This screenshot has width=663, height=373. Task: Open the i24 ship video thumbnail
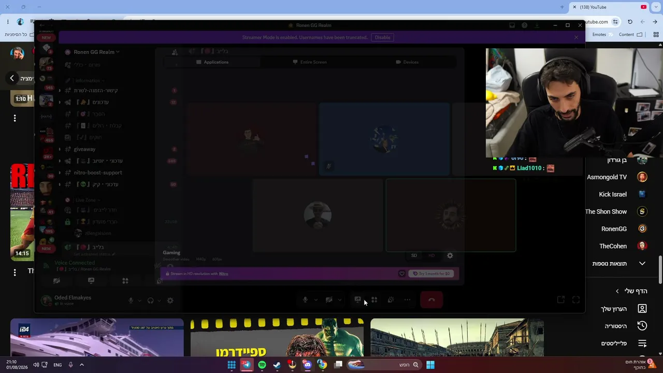click(97, 338)
